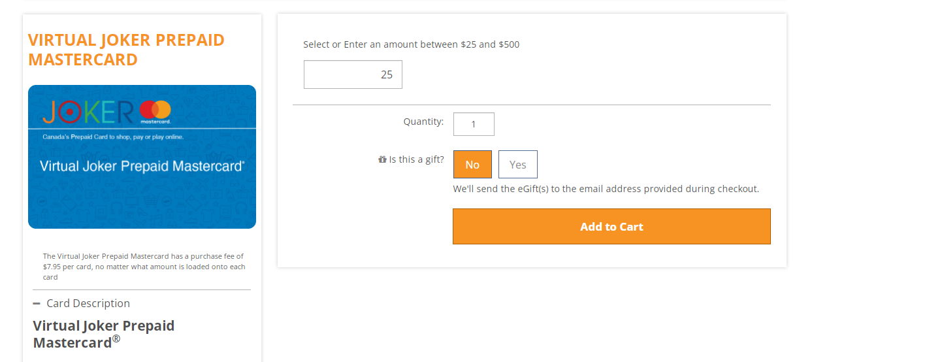Viewport: 944px width, 362px height.
Task: Click the white card name text on the card
Action: coord(142,166)
